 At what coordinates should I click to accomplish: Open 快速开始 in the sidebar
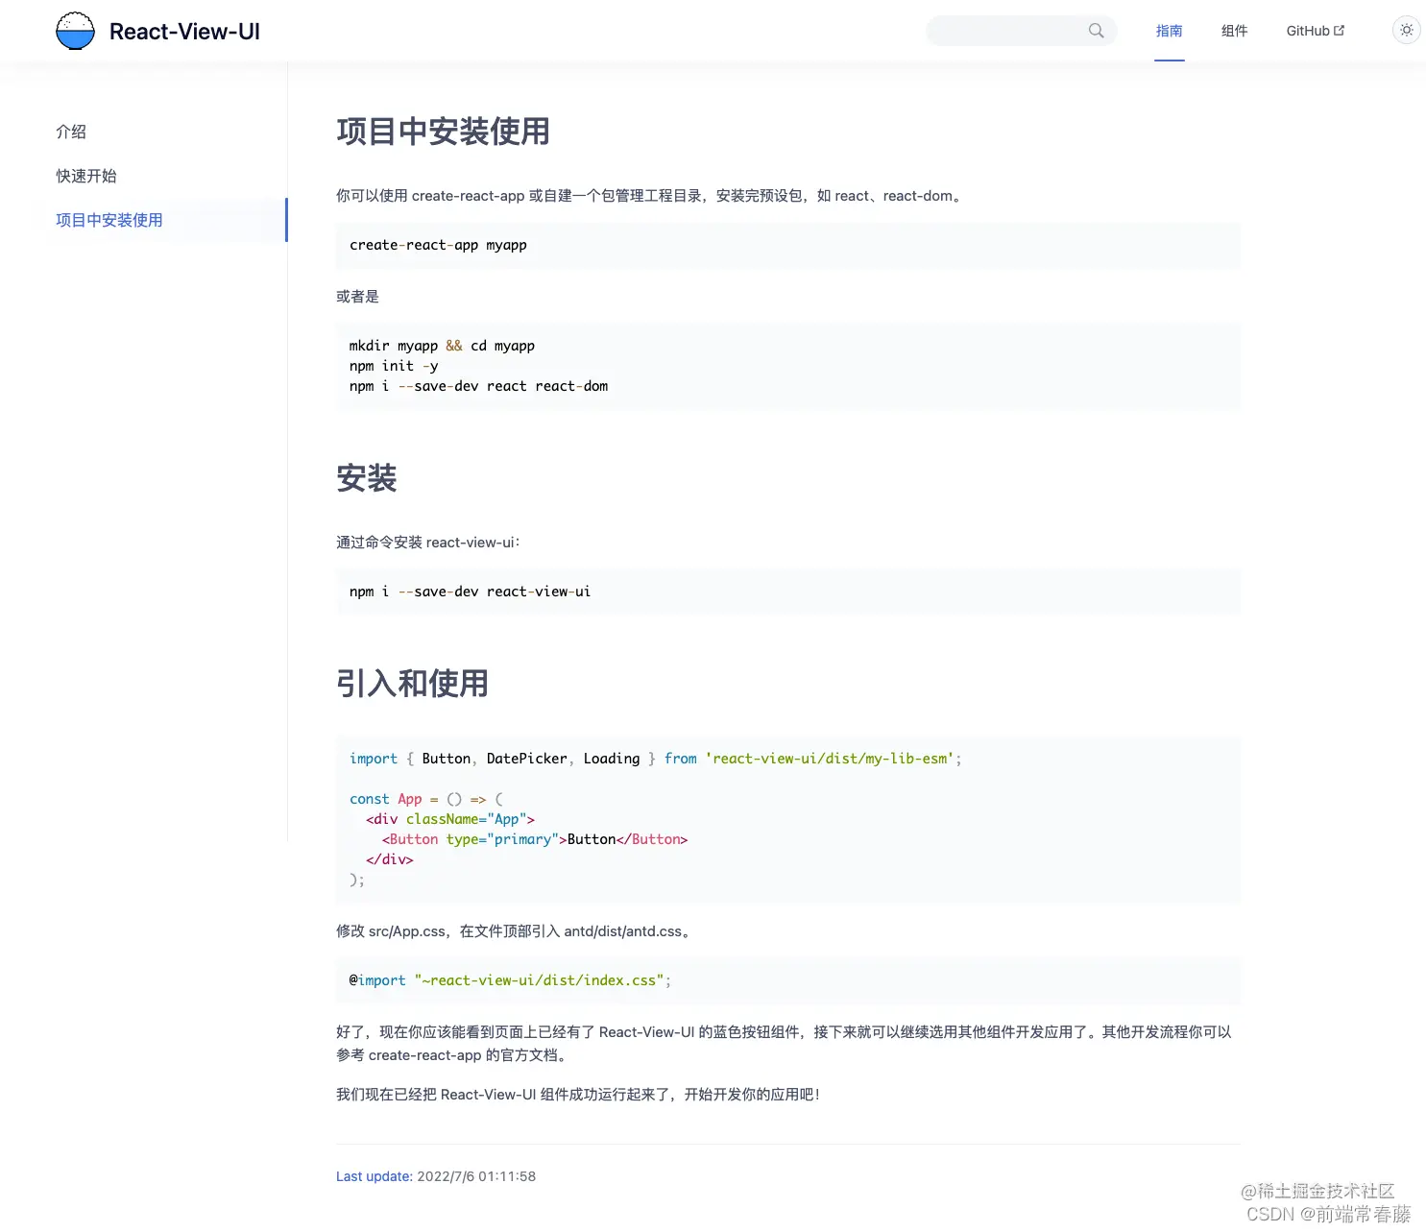pos(86,176)
